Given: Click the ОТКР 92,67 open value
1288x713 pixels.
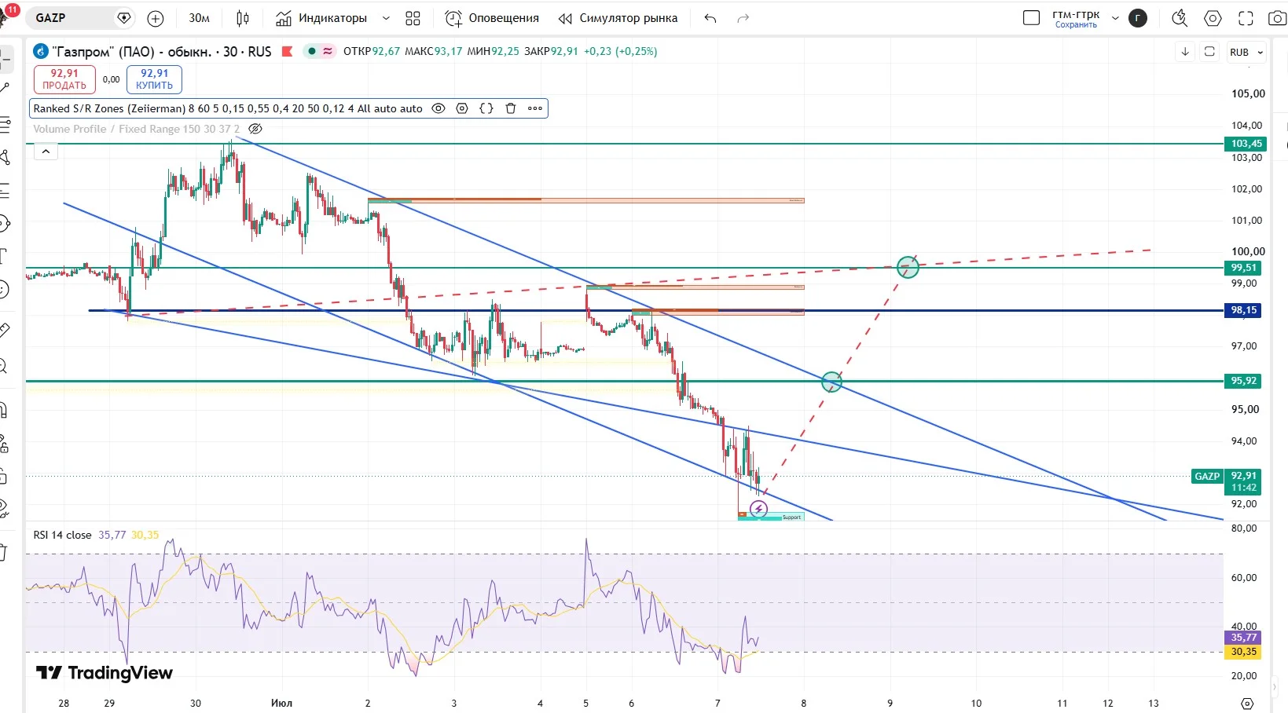Looking at the screenshot, I should (x=372, y=51).
